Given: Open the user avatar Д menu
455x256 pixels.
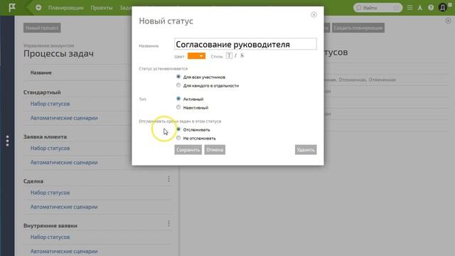Looking at the screenshot, I should click(443, 8).
